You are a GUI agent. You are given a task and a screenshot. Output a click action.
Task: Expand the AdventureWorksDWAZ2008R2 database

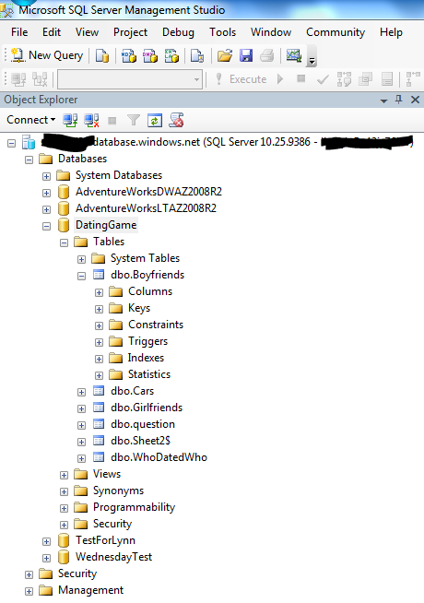pyautogui.click(x=46, y=193)
